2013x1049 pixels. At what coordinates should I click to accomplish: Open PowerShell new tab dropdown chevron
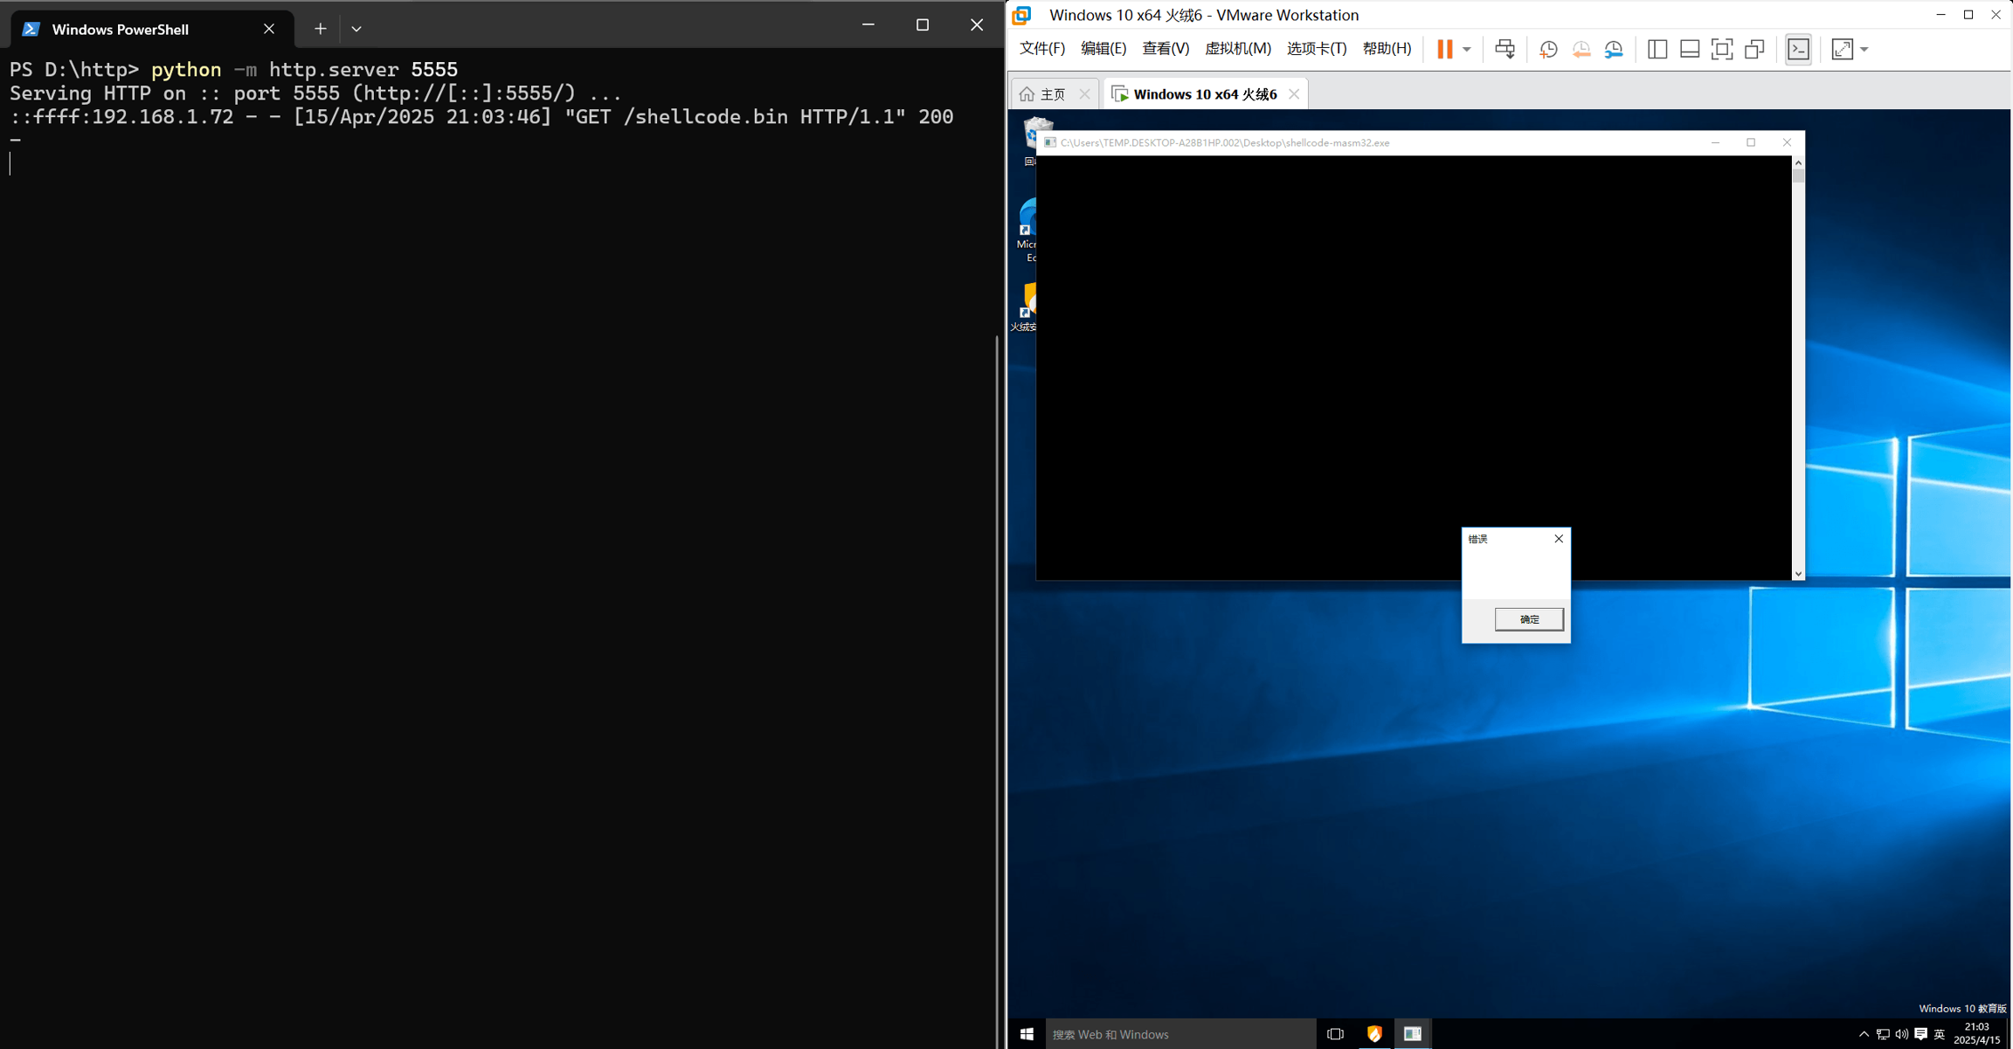click(356, 29)
